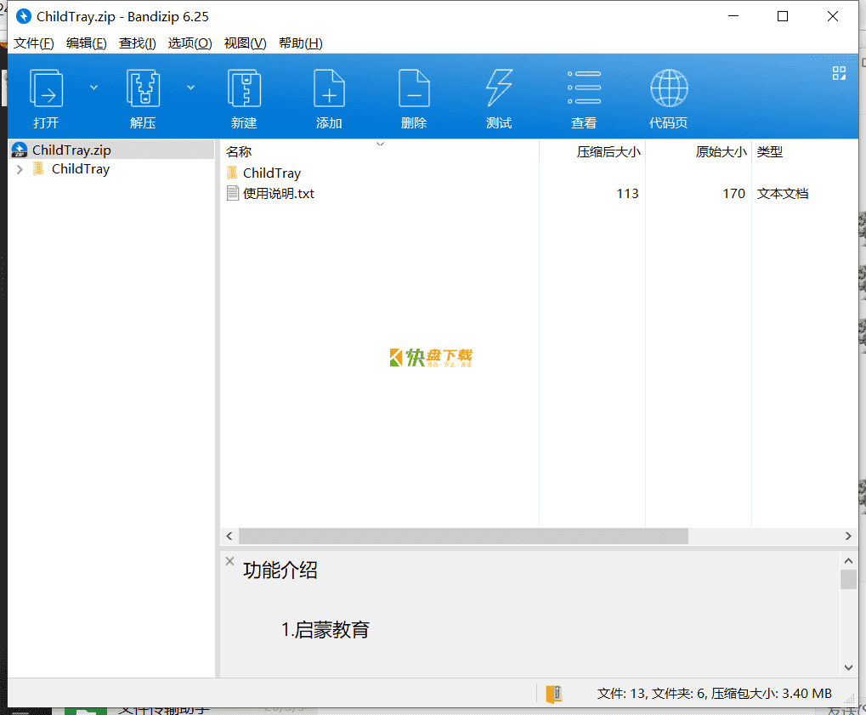Screen dimensions: 866x715
Task: Click the 文本文档 type cell
Action: 783,193
